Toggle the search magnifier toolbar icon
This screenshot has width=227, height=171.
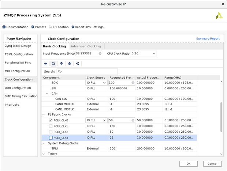pyautogui.click(x=53, y=63)
